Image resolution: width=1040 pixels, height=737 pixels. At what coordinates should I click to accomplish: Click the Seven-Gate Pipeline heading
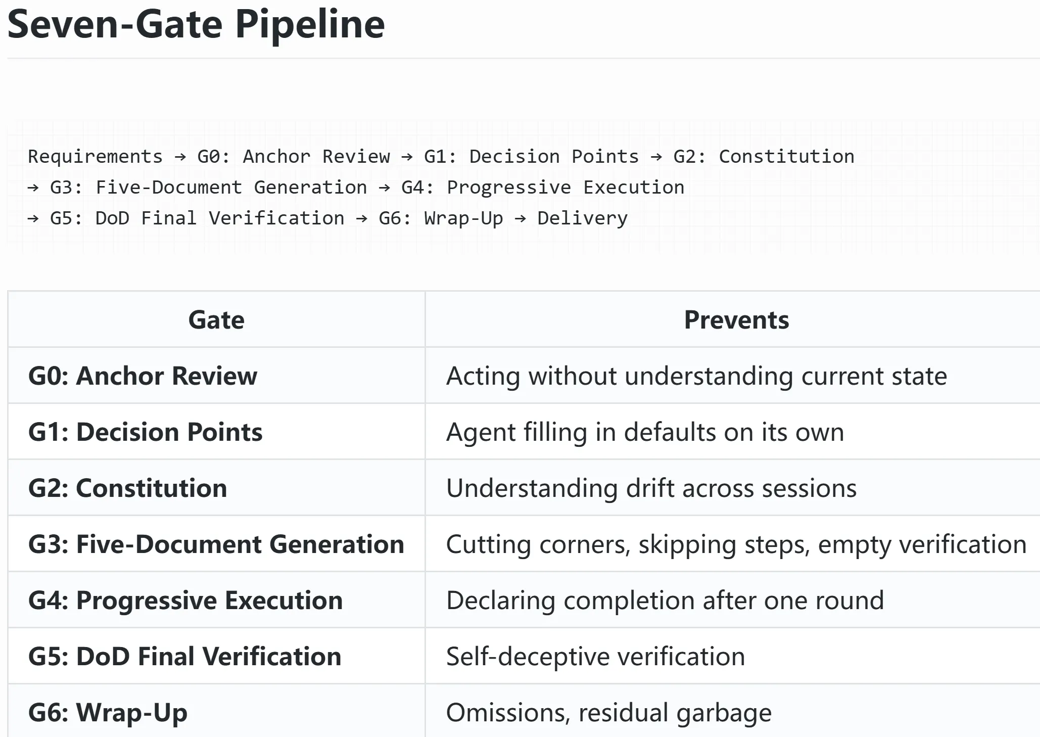[196, 24]
